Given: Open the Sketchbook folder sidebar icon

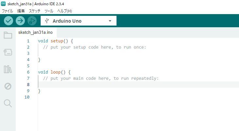Looking at the screenshot, I should pos(8,35).
